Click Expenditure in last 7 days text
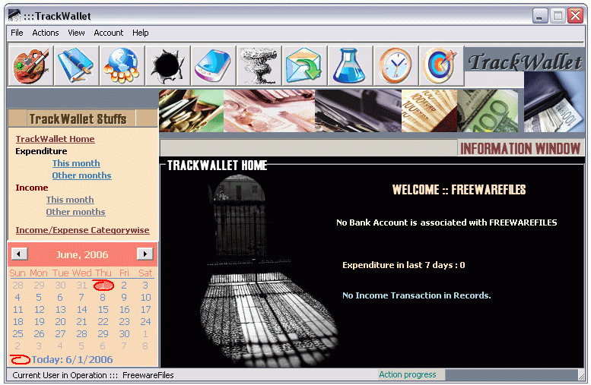The height and width of the screenshot is (385, 591). pyautogui.click(x=404, y=265)
